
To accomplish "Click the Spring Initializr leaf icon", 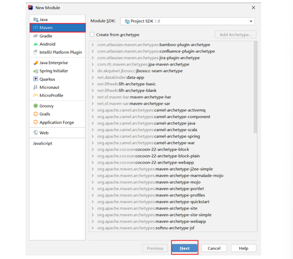I will [35, 71].
